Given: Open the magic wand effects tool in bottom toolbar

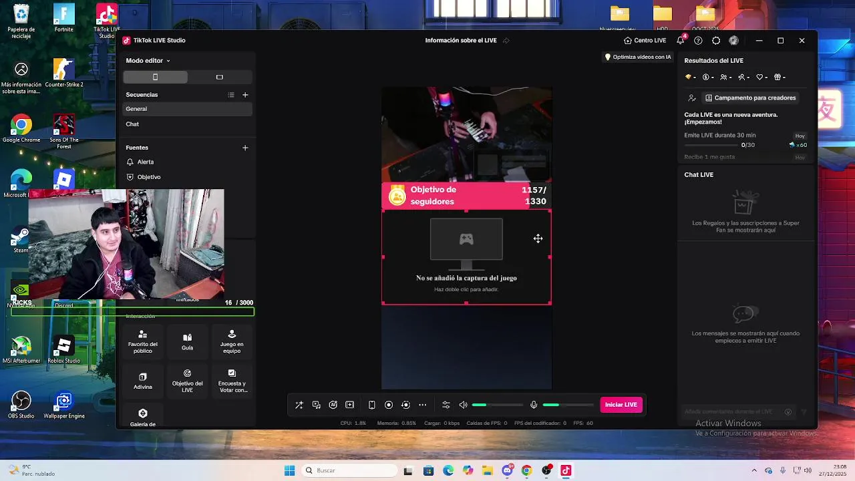Looking at the screenshot, I should (299, 405).
